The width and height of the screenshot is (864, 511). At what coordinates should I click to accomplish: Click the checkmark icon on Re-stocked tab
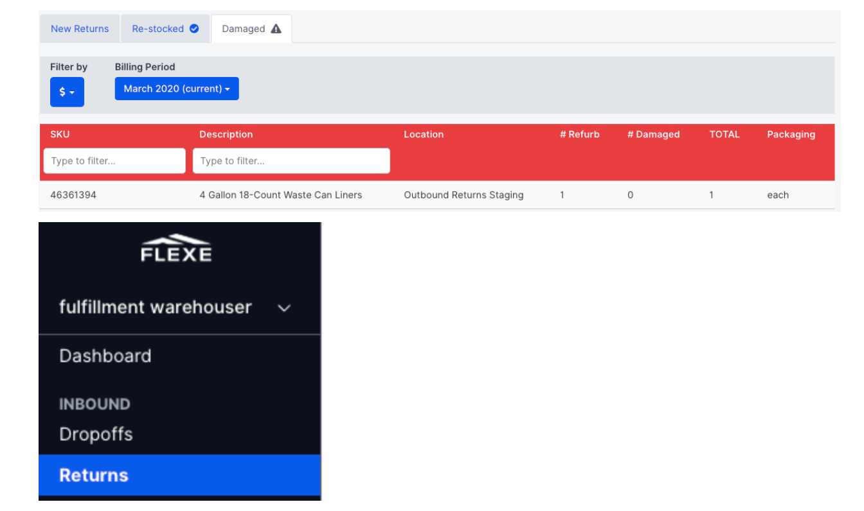(x=194, y=28)
